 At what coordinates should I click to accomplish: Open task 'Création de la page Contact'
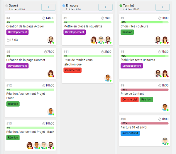26,60
